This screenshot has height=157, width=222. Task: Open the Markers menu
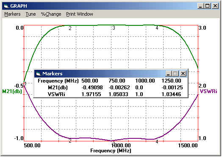pos(12,14)
